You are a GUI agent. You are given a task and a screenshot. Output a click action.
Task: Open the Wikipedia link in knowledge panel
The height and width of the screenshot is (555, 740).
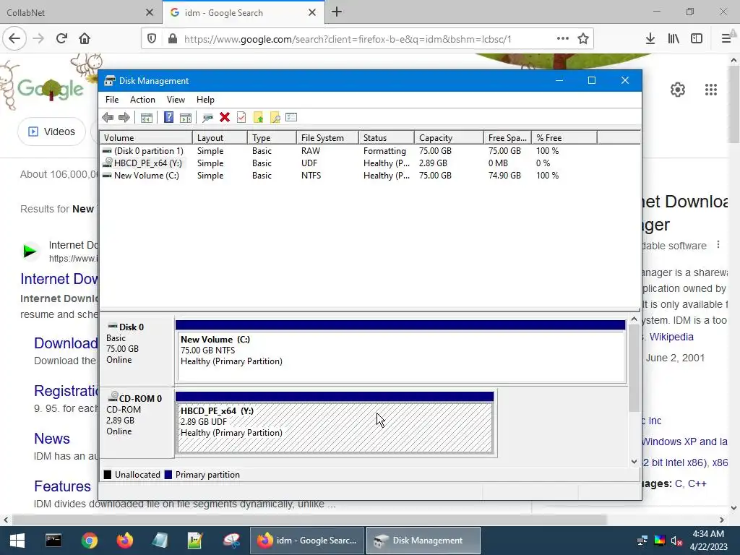click(671, 337)
